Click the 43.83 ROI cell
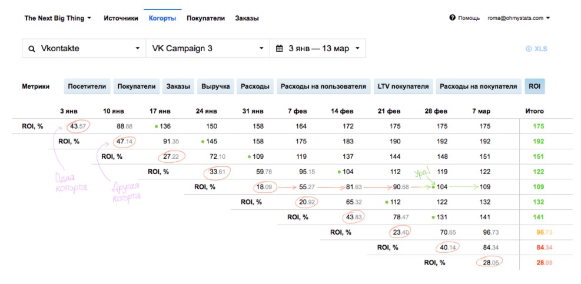581x284 pixels. 354,218
